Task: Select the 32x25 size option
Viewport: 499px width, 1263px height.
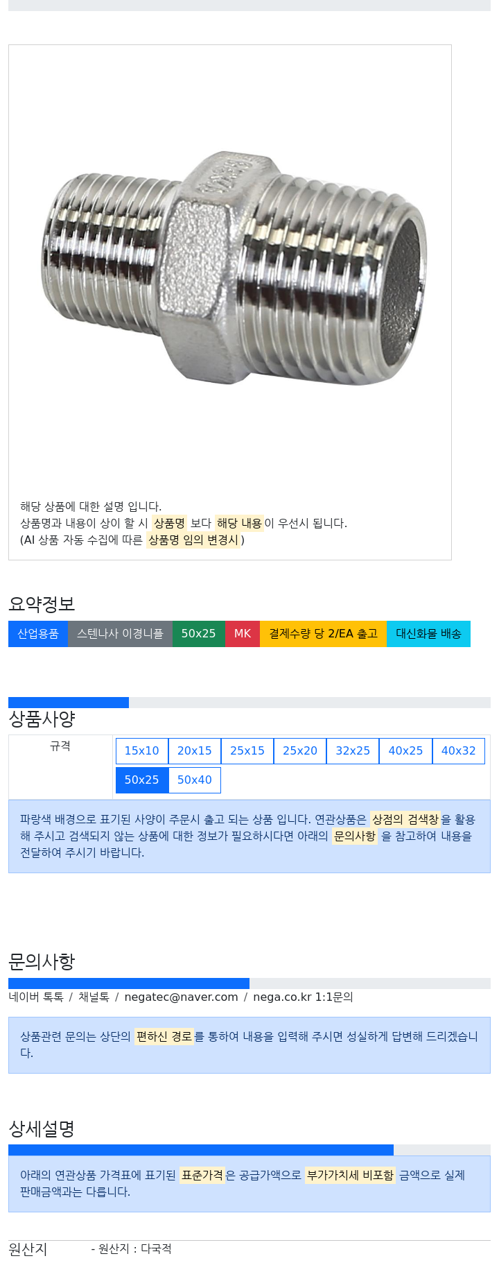Action: (x=353, y=750)
